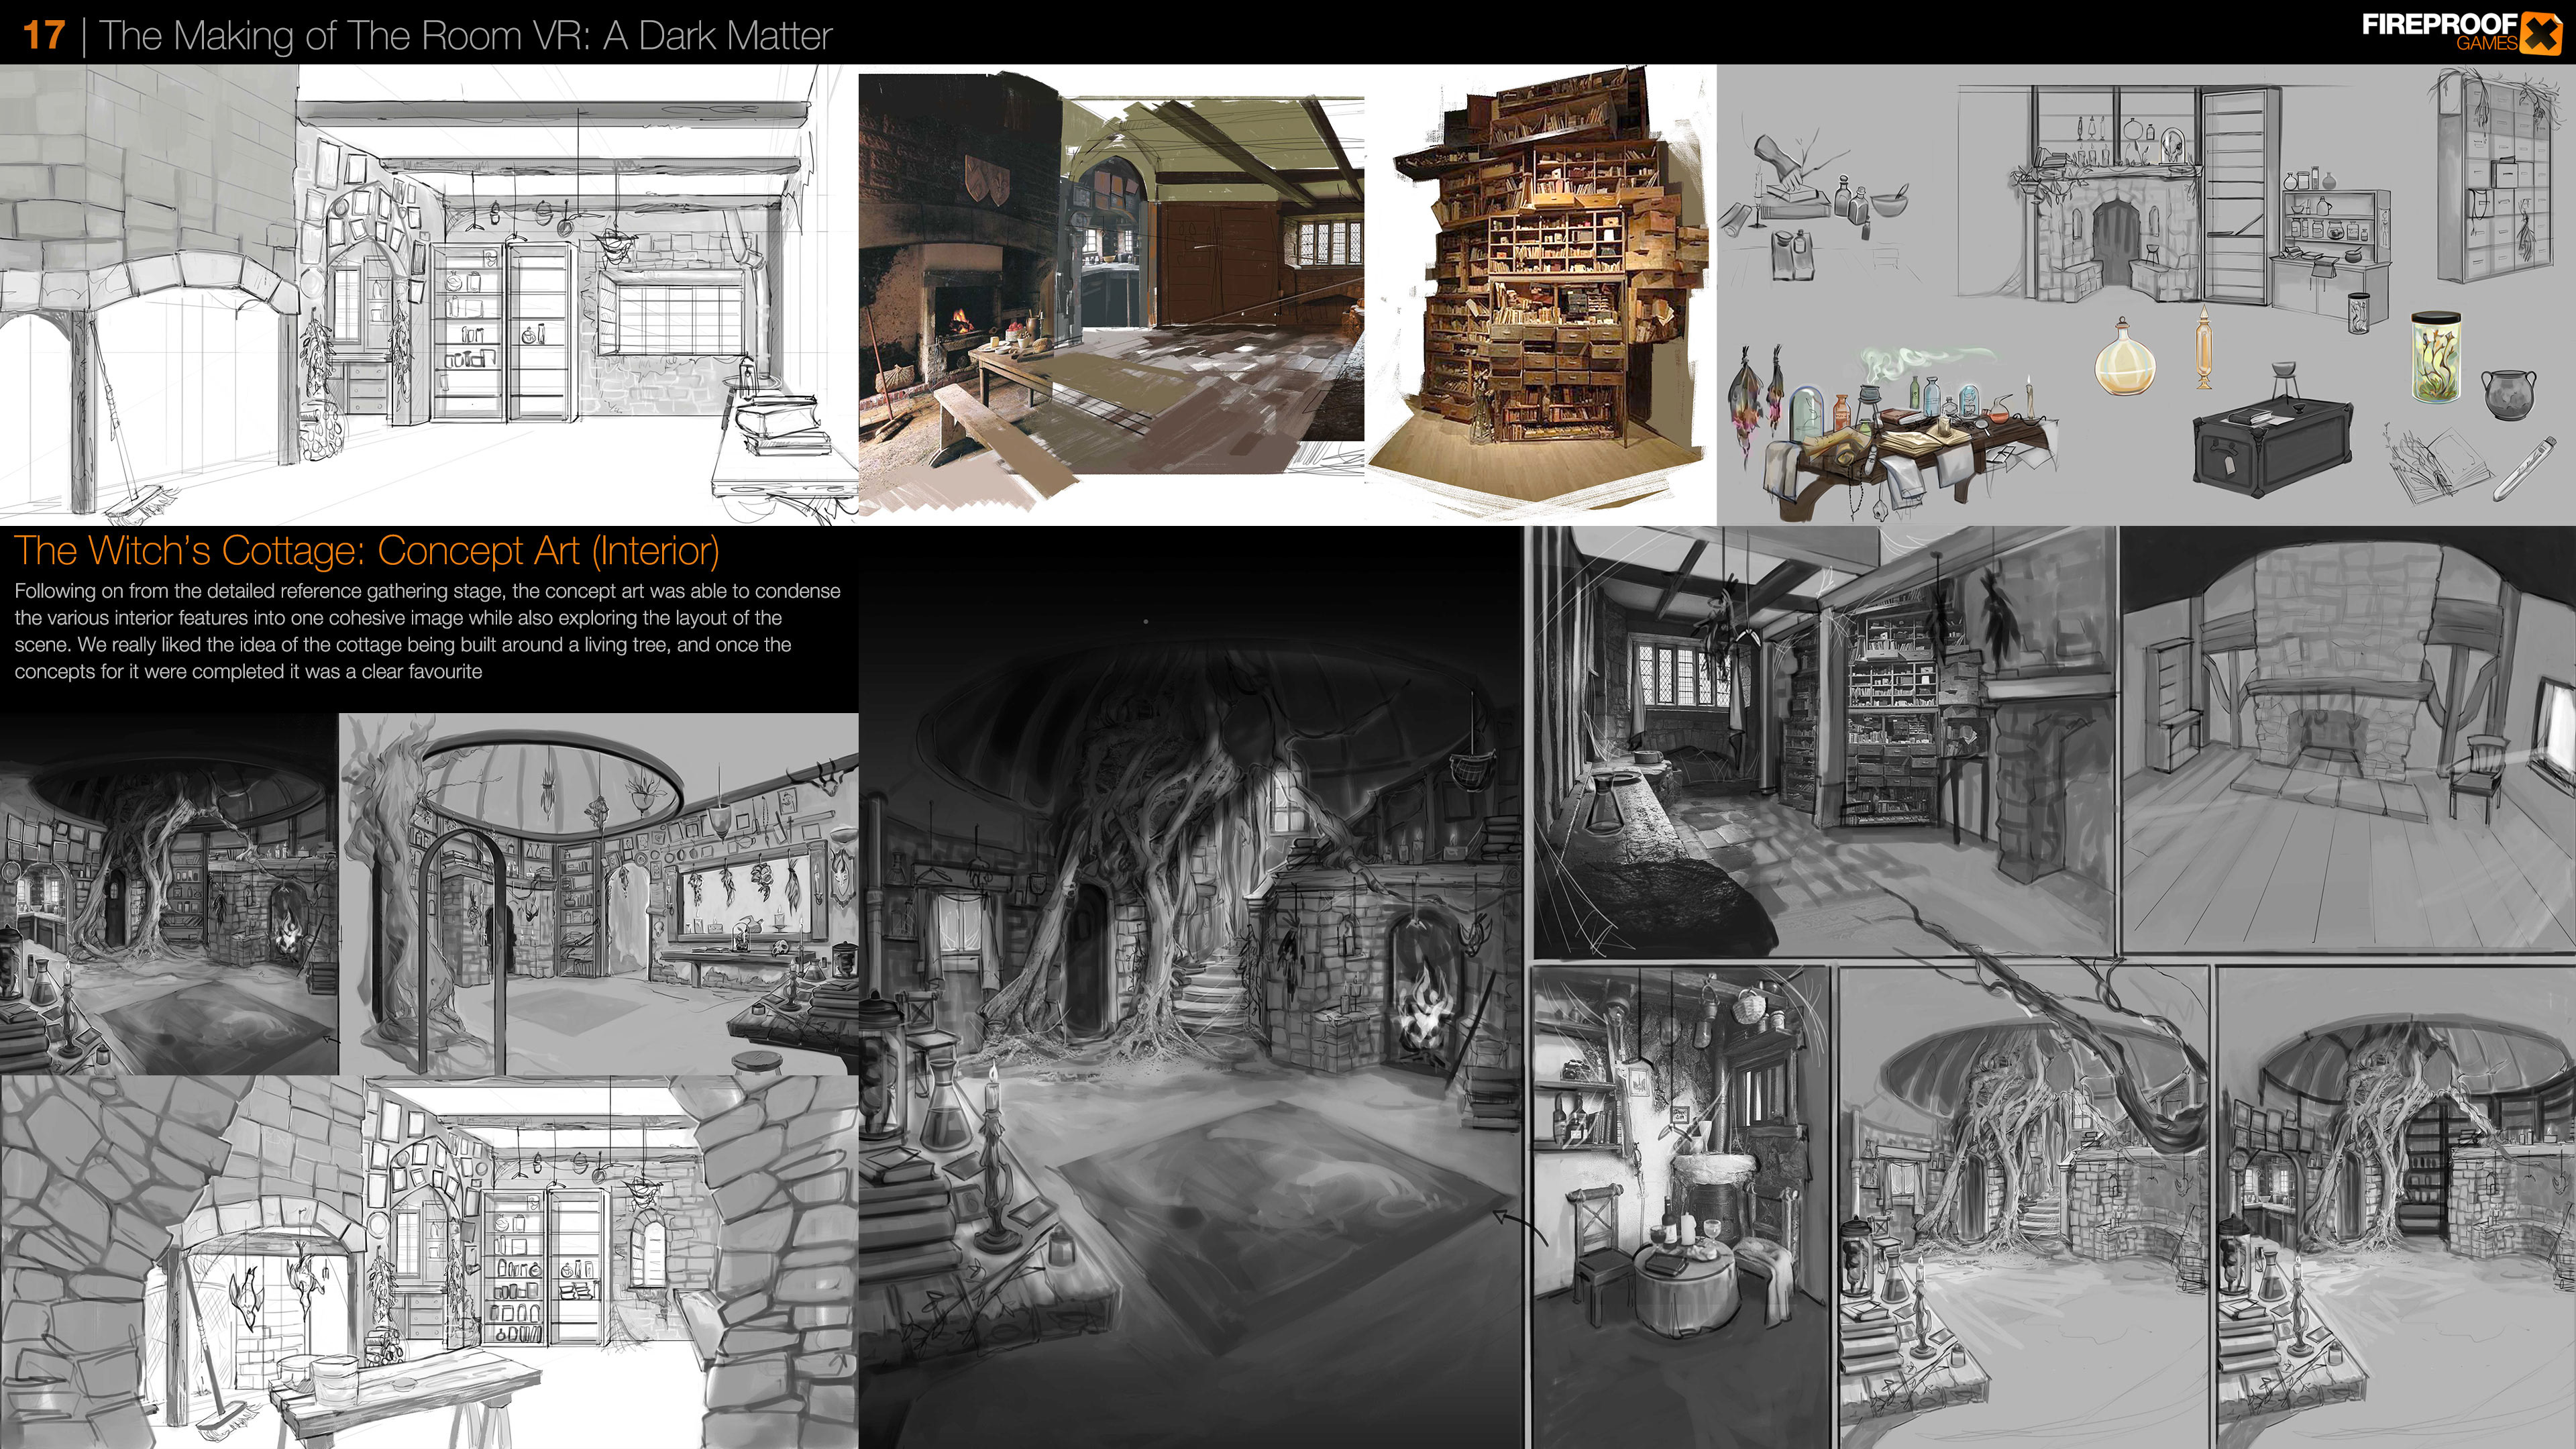Open the stone archway sketch with hanging birds

coord(429,1262)
